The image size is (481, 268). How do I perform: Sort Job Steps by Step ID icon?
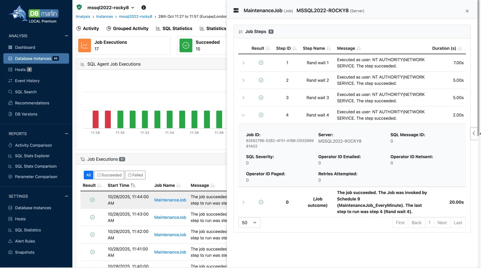point(295,48)
